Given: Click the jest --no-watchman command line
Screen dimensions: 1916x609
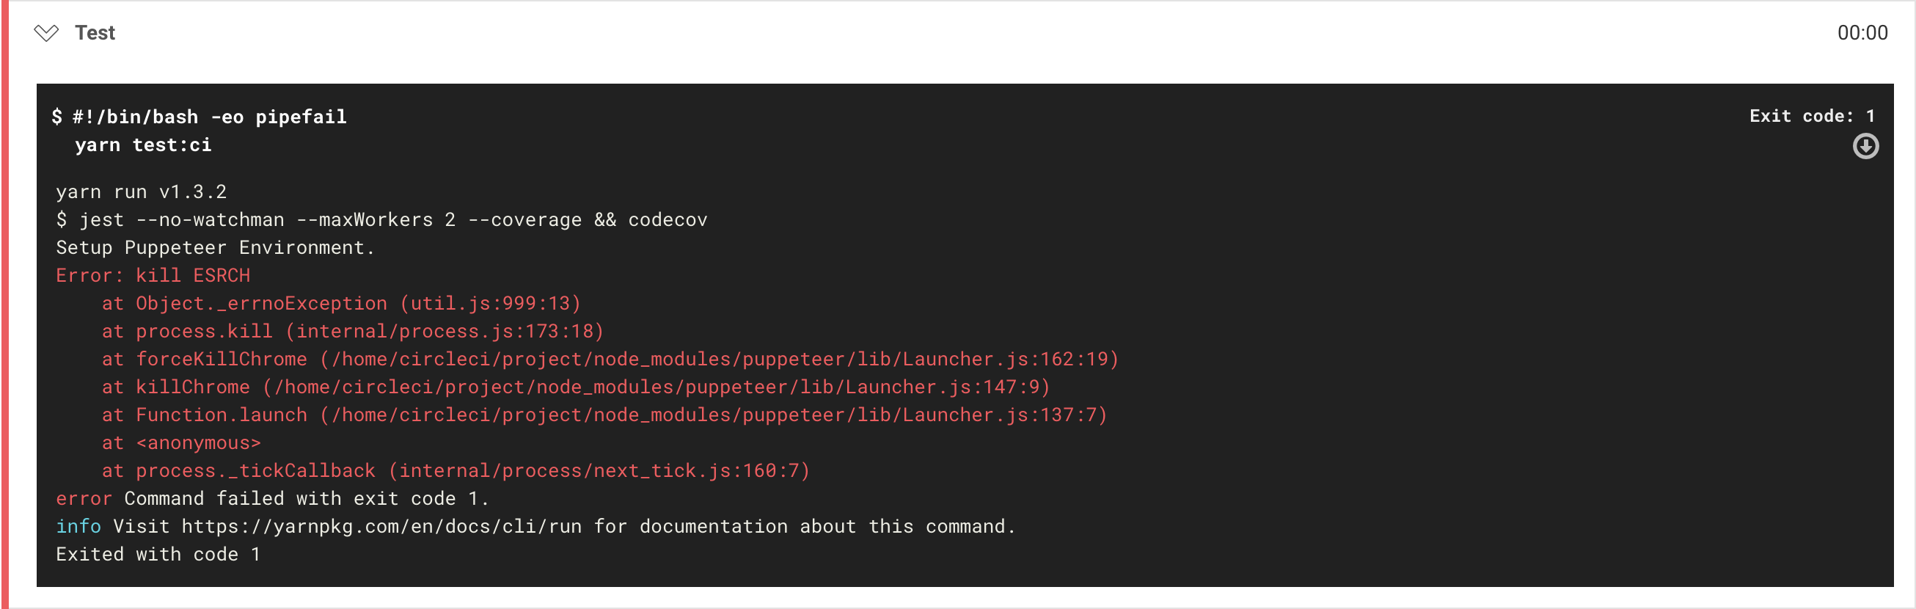Looking at the screenshot, I should 381,220.
